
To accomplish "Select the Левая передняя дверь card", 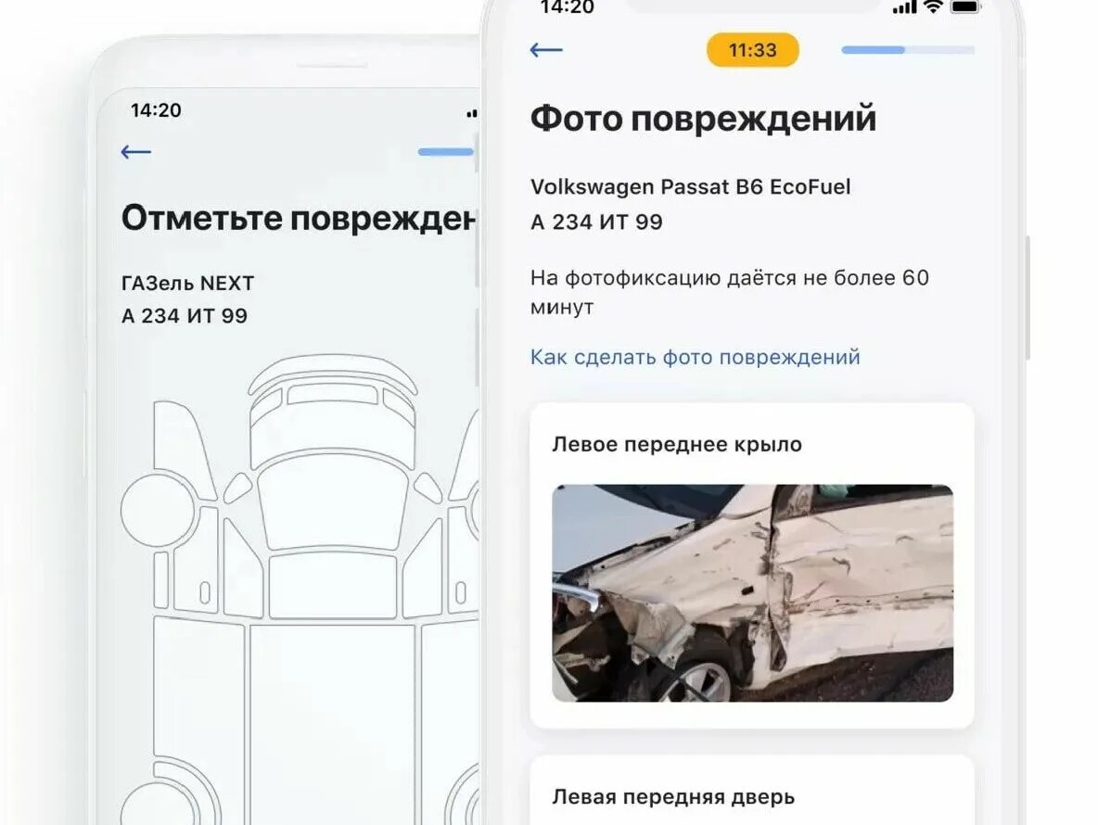I will click(752, 790).
